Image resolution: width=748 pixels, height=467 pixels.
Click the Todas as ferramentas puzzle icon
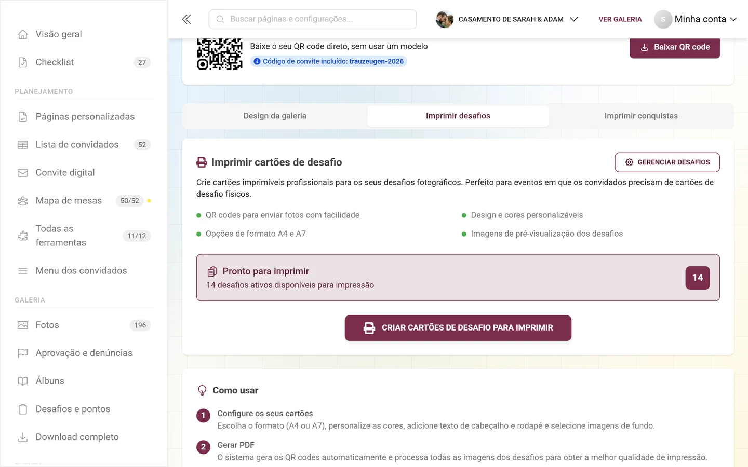[23, 236]
